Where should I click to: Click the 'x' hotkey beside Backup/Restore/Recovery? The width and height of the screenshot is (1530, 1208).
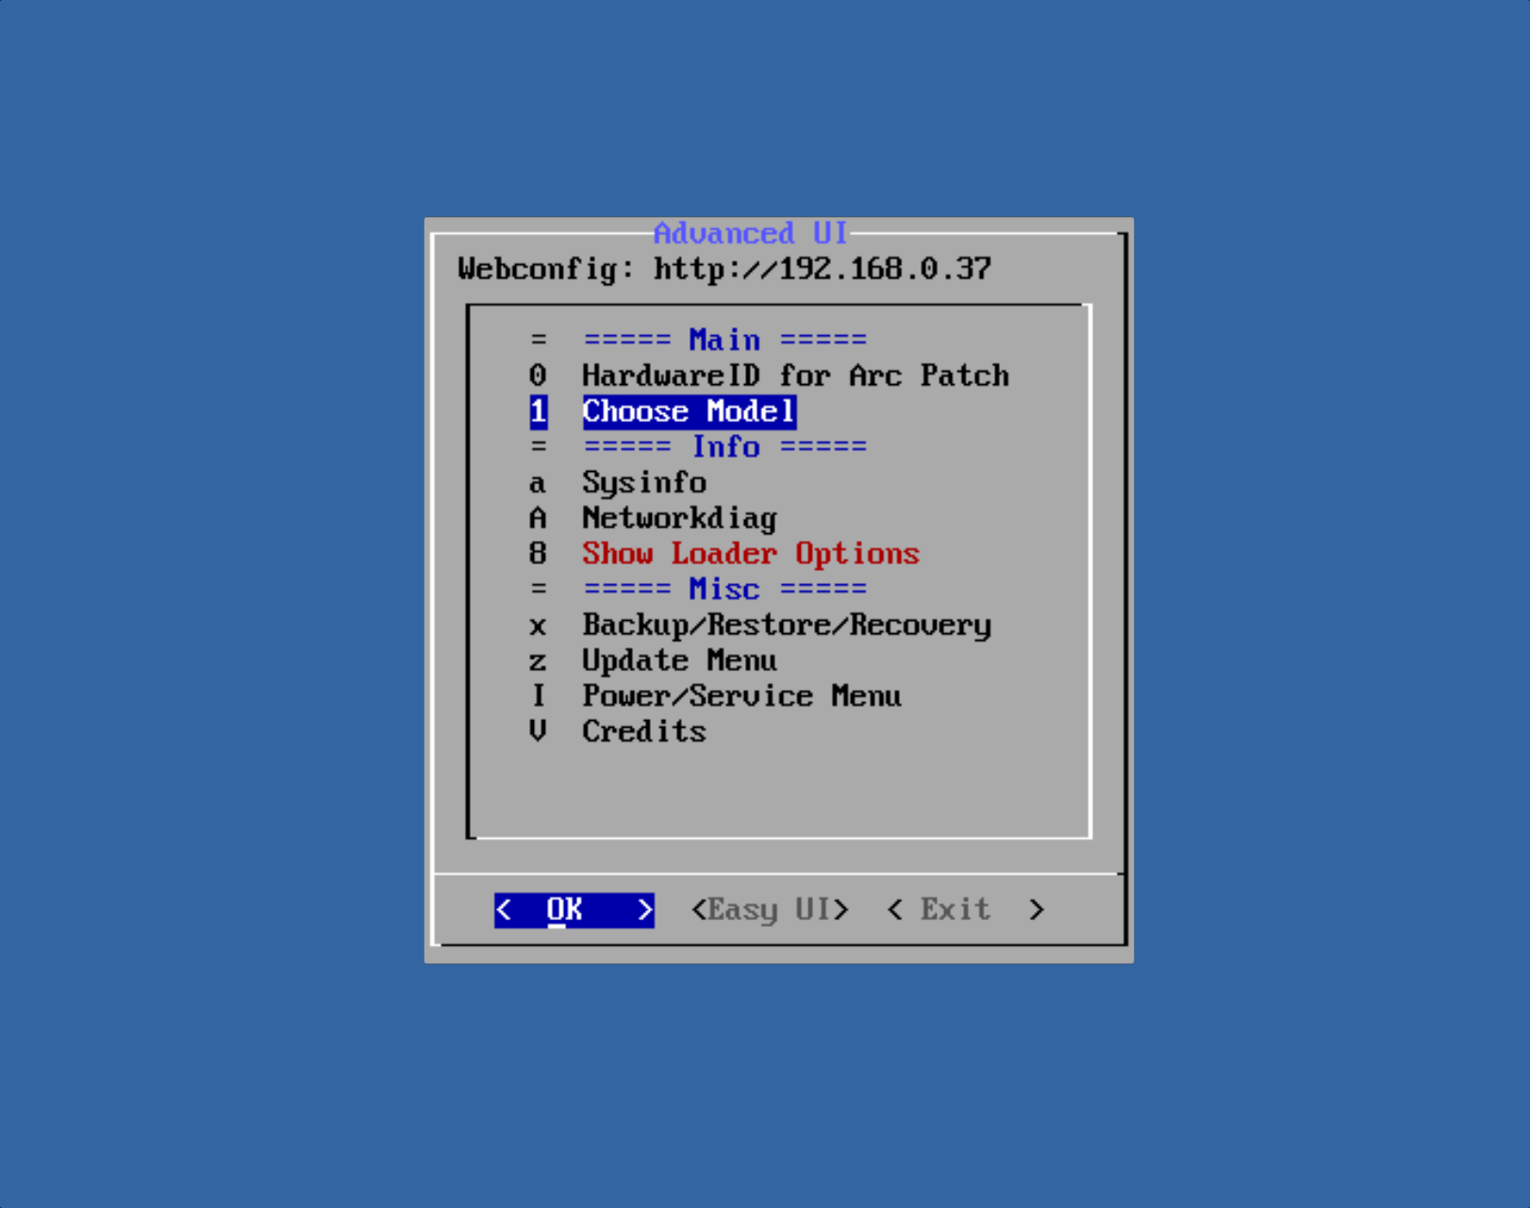(538, 626)
